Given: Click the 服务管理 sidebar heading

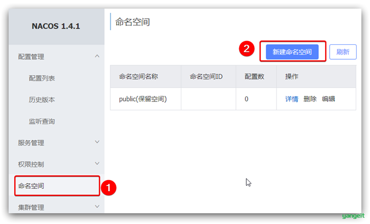Looking at the screenshot, I should [x=31, y=143].
